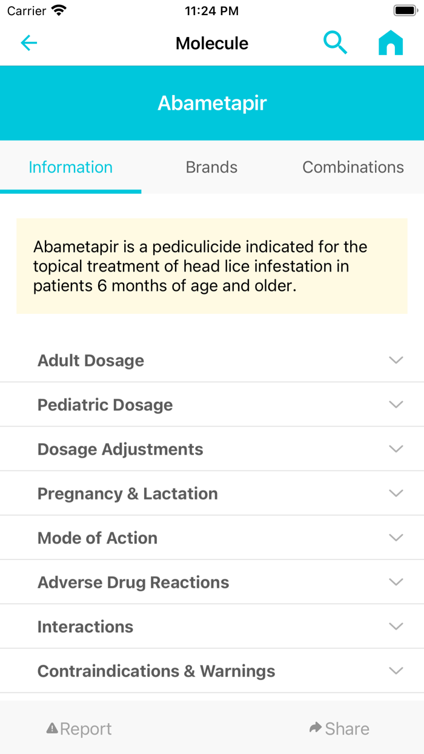
Task: Click the Share button label
Action: (347, 729)
